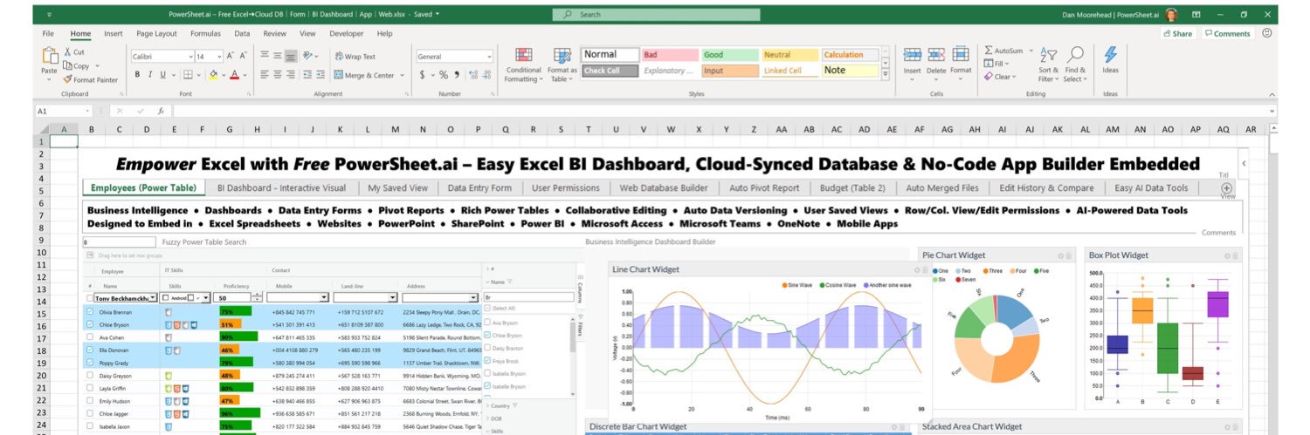Viewport: 1310px width, 435px height.
Task: Check the Layla Griffin row checkbox
Action: tap(90, 387)
